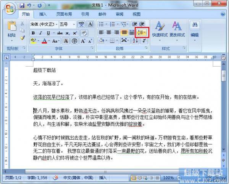This screenshot has width=229, height=184.
Task: Align text left
Action: (101, 33)
